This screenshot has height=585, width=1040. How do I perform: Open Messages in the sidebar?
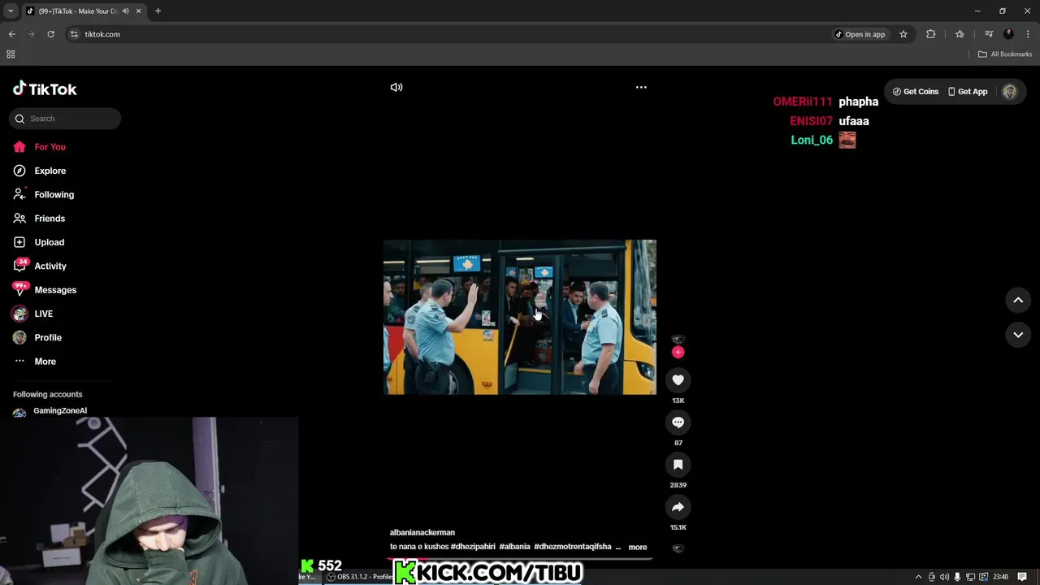point(45,290)
